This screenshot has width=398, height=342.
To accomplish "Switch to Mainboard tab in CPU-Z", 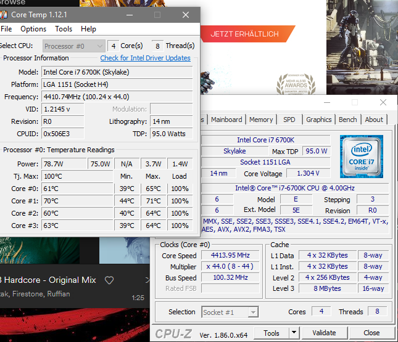I will coord(226,120).
